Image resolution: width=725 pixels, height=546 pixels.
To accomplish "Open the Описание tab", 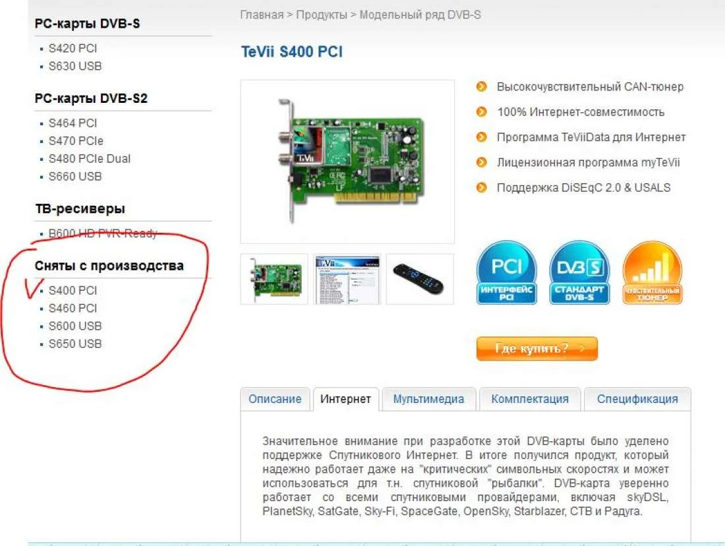I will 275,399.
